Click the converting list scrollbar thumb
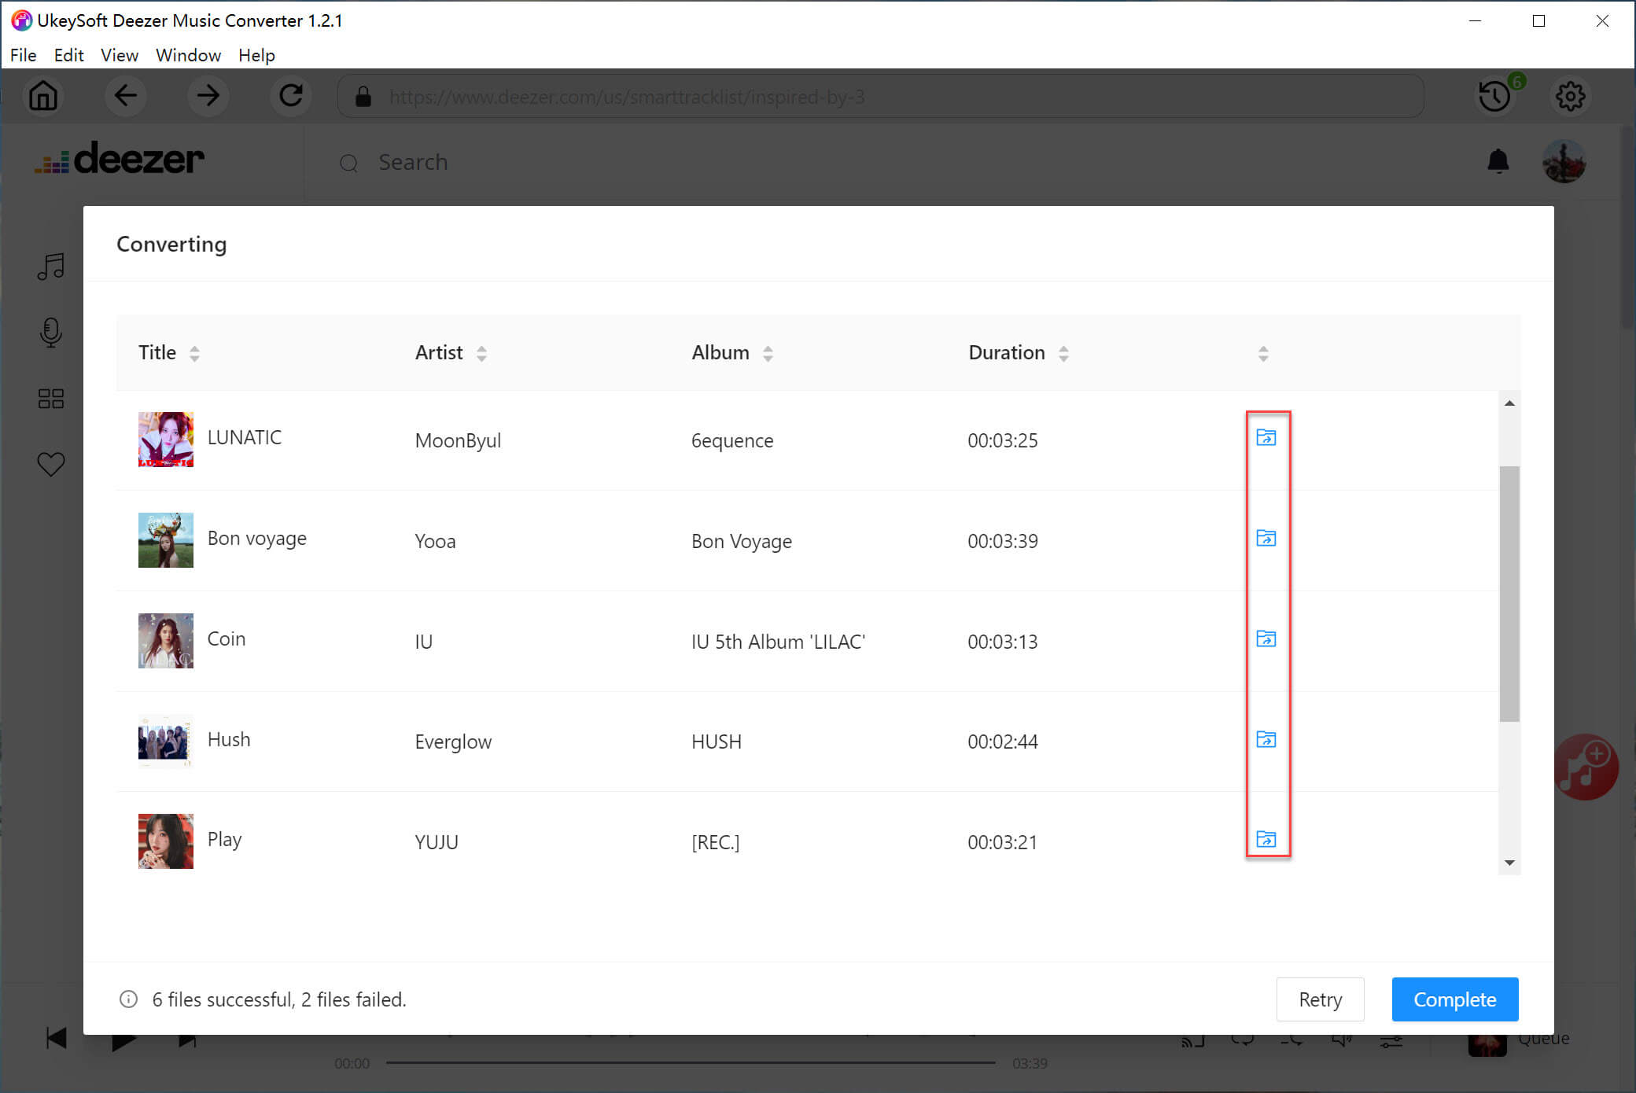Viewport: 1636px width, 1093px height. 1509,594
